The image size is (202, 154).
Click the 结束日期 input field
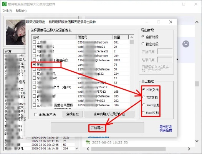(x=165, y=60)
